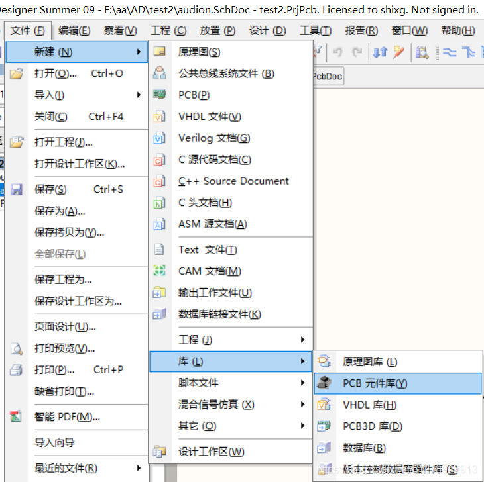Screen dimensions: 484x482
Task: Select the VHDL 文件 icon
Action: [159, 117]
